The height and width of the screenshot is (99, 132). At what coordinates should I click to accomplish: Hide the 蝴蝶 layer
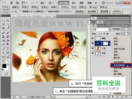click(93, 38)
